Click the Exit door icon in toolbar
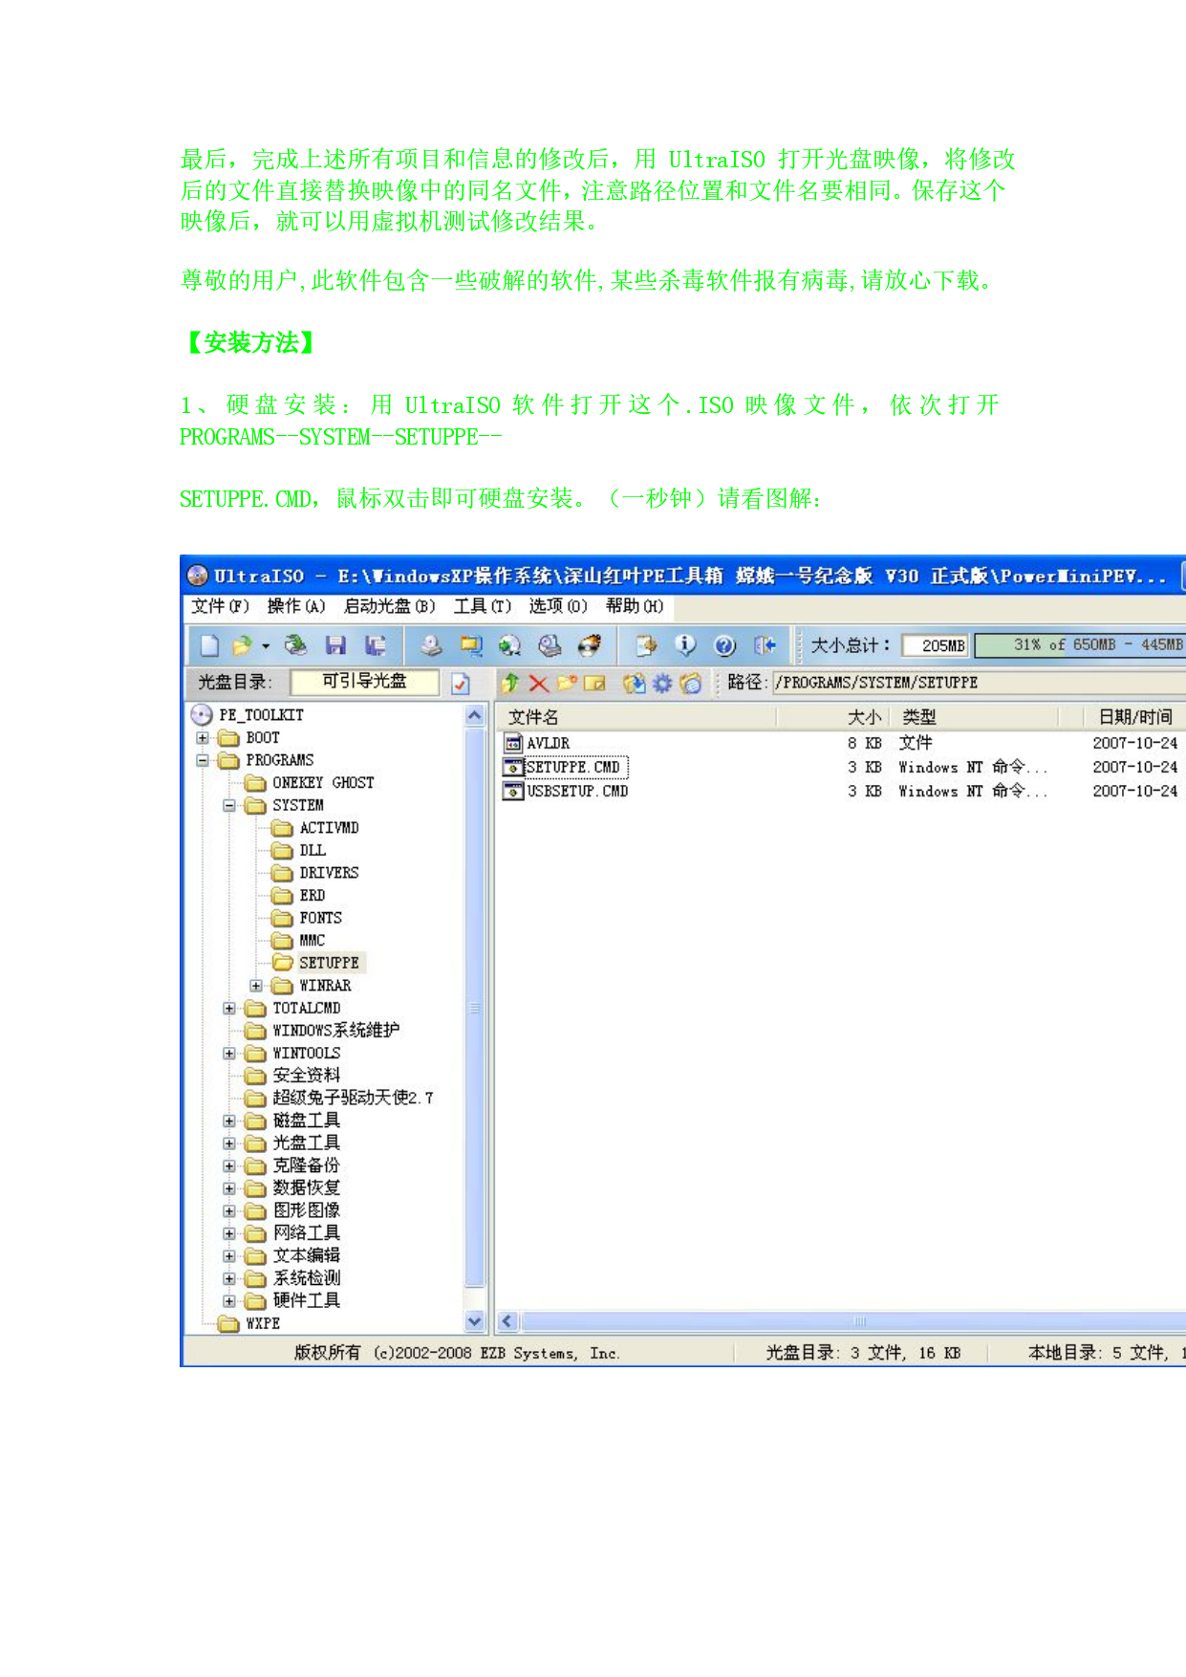Screen dimensions: 1186x1677 pyautogui.click(x=765, y=646)
